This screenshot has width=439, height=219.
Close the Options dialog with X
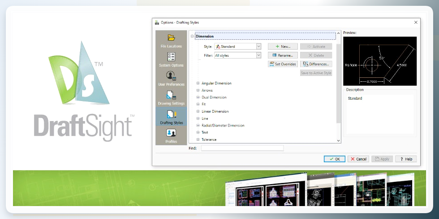tap(416, 22)
